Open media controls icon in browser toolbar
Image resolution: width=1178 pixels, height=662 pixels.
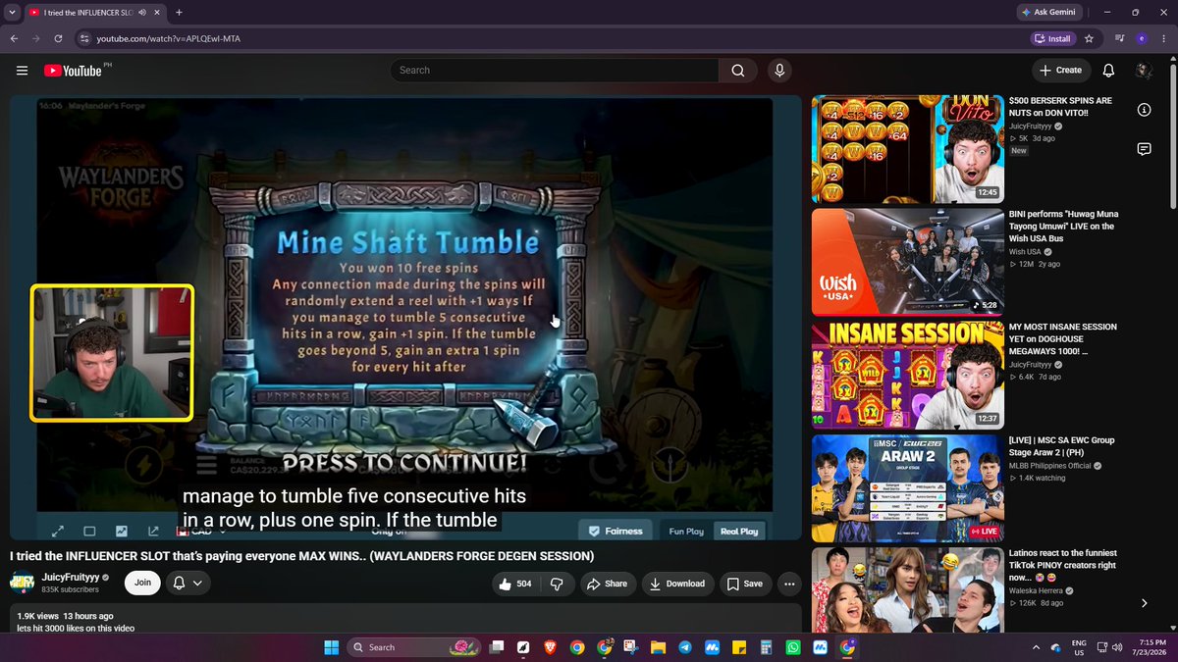1119,38
